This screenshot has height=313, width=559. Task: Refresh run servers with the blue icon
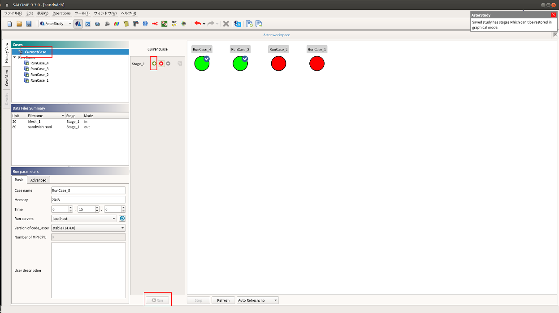click(x=122, y=219)
